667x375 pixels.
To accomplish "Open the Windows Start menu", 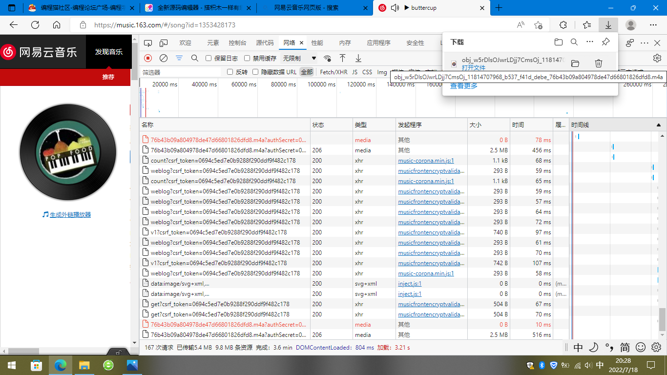I will coord(11,365).
